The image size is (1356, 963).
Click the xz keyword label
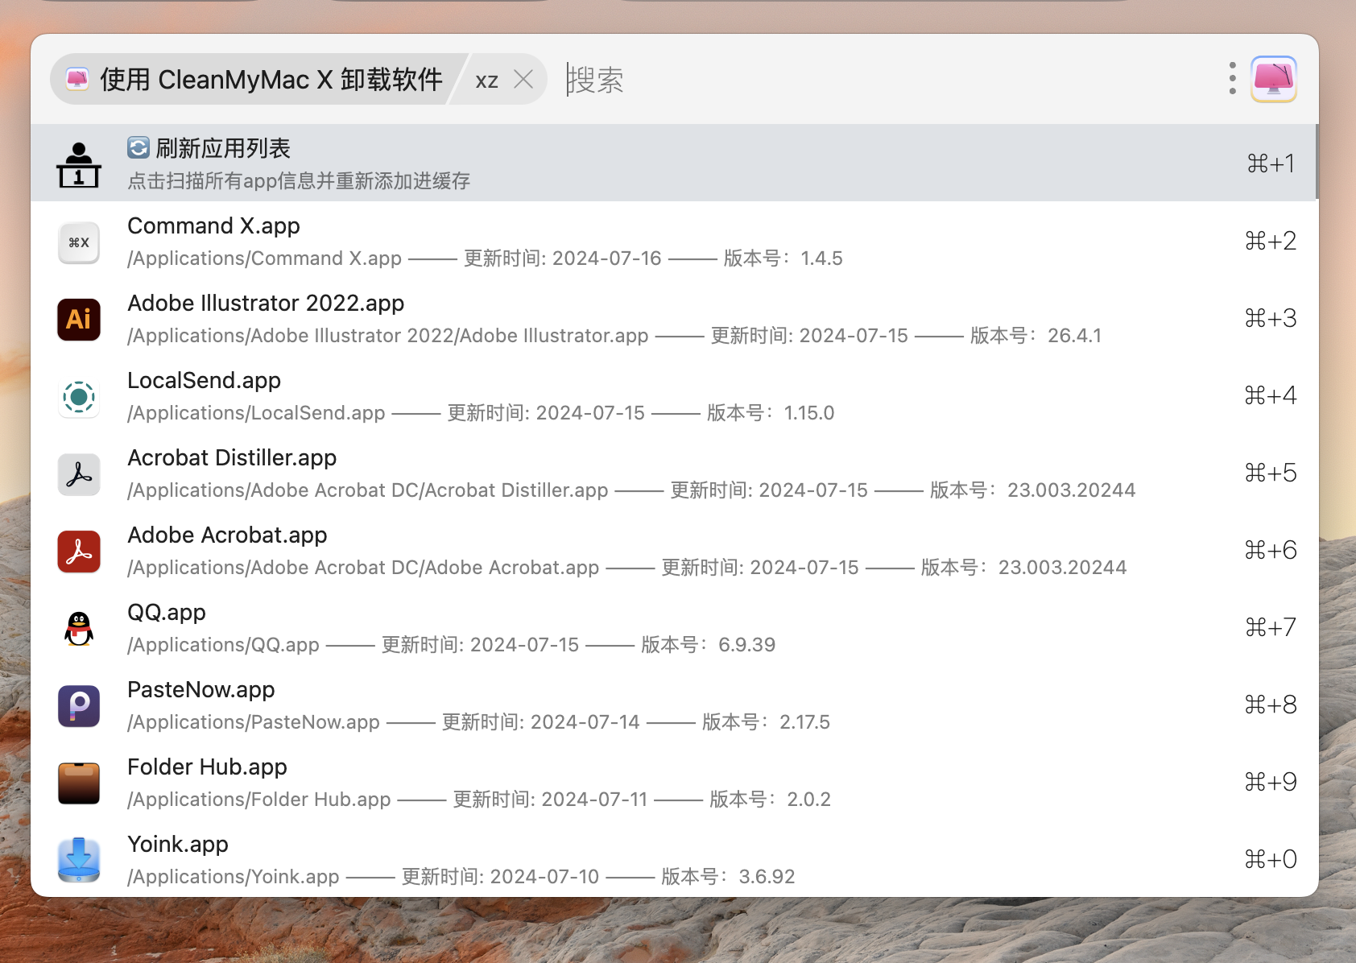pyautogui.click(x=486, y=81)
